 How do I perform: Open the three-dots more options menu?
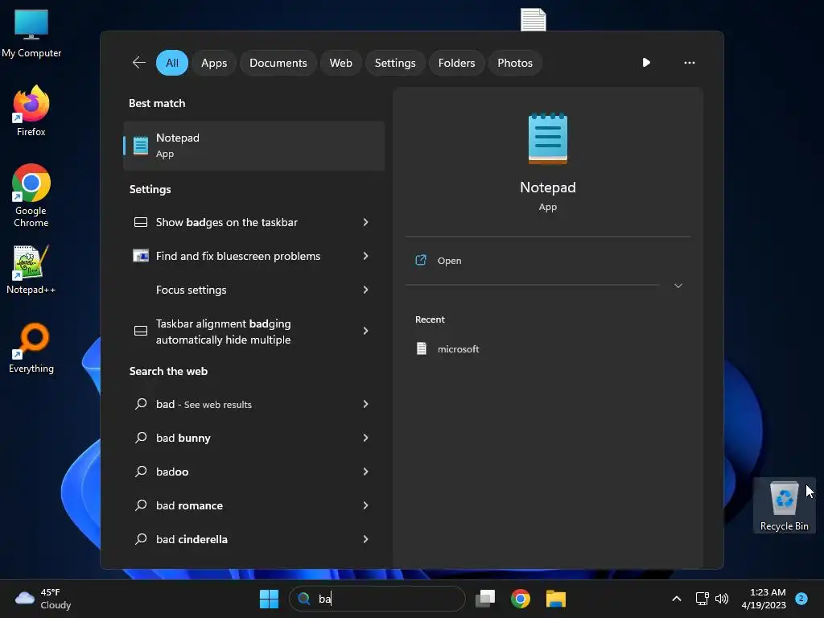(689, 63)
